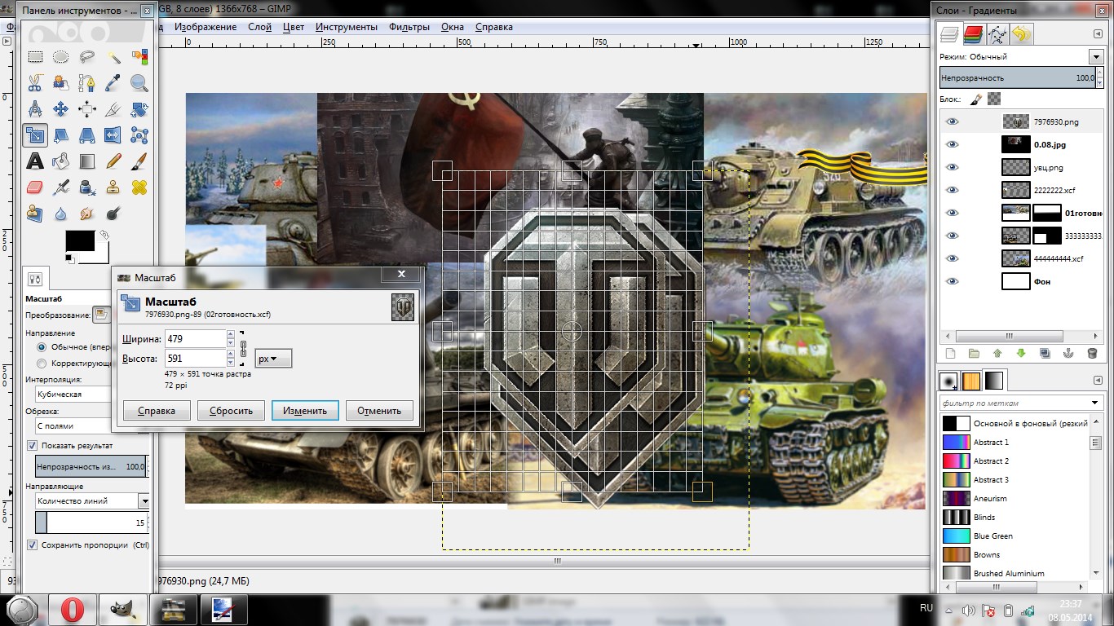Viewport: 1114px width, 626px height.
Task: Select the Scissors Select tool
Action: click(35, 83)
